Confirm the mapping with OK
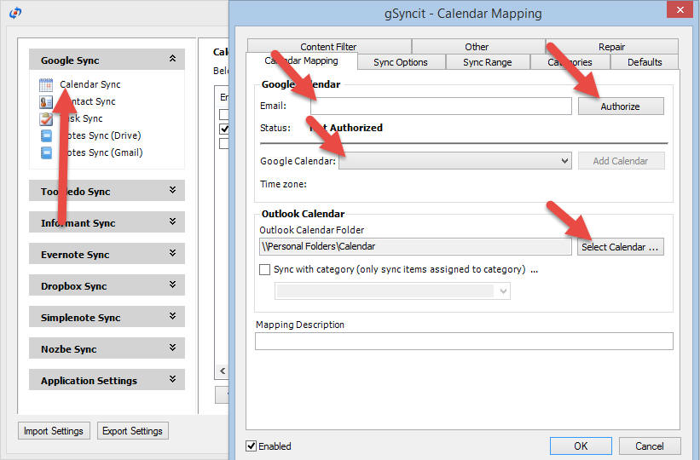Viewport: 700px width, 460px height. point(581,446)
